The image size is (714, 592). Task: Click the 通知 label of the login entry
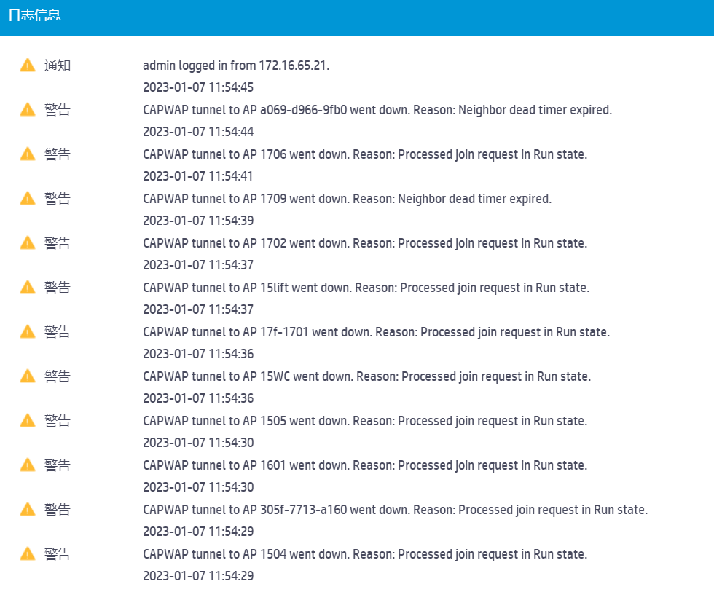coord(58,66)
